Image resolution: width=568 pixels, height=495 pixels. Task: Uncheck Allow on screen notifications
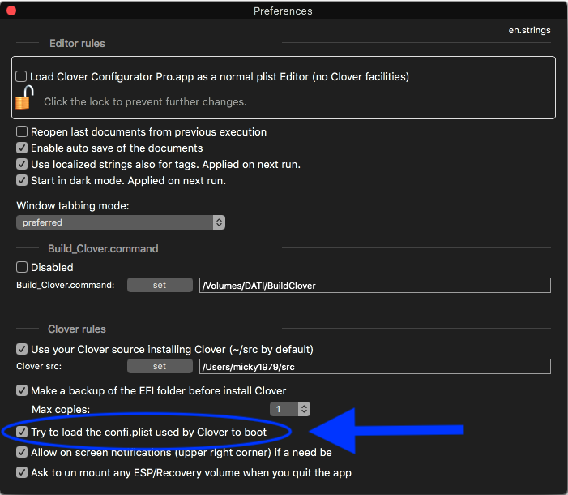pos(22,453)
